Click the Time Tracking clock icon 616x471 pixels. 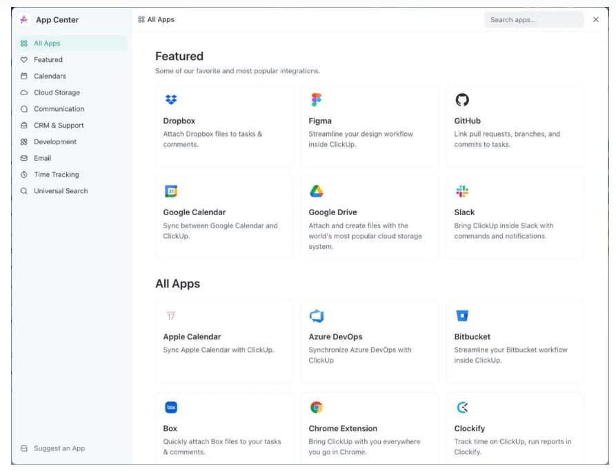click(24, 174)
